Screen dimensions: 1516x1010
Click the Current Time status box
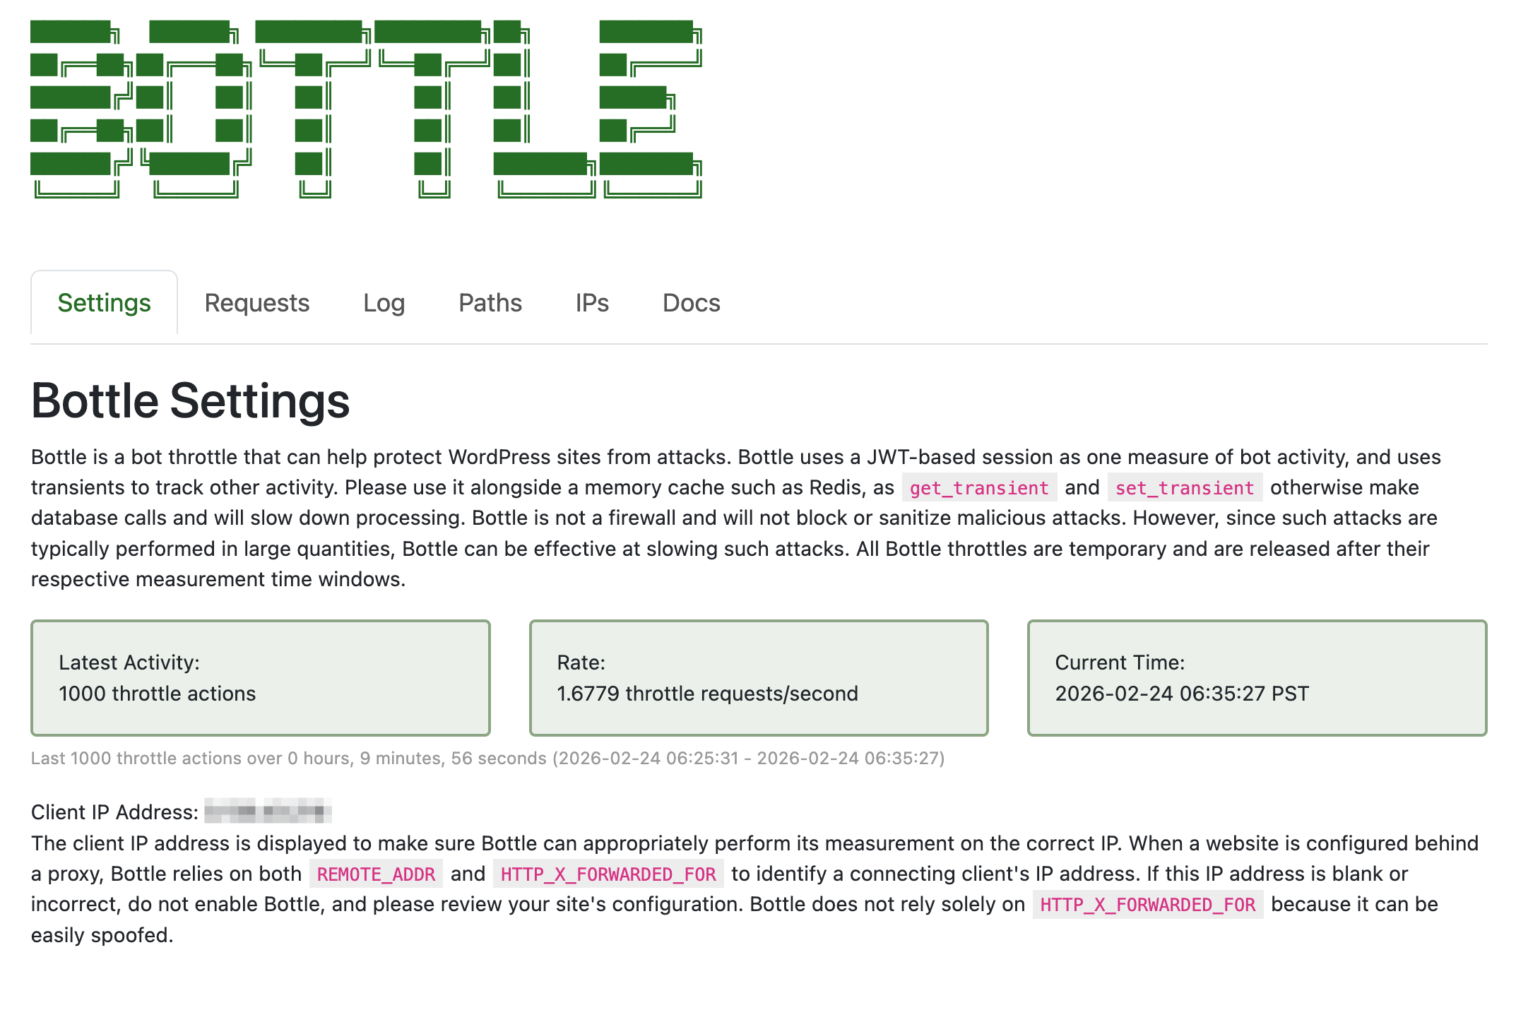[1257, 677]
